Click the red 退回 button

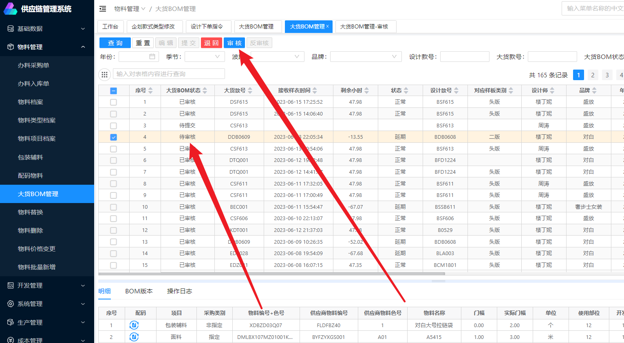click(211, 43)
